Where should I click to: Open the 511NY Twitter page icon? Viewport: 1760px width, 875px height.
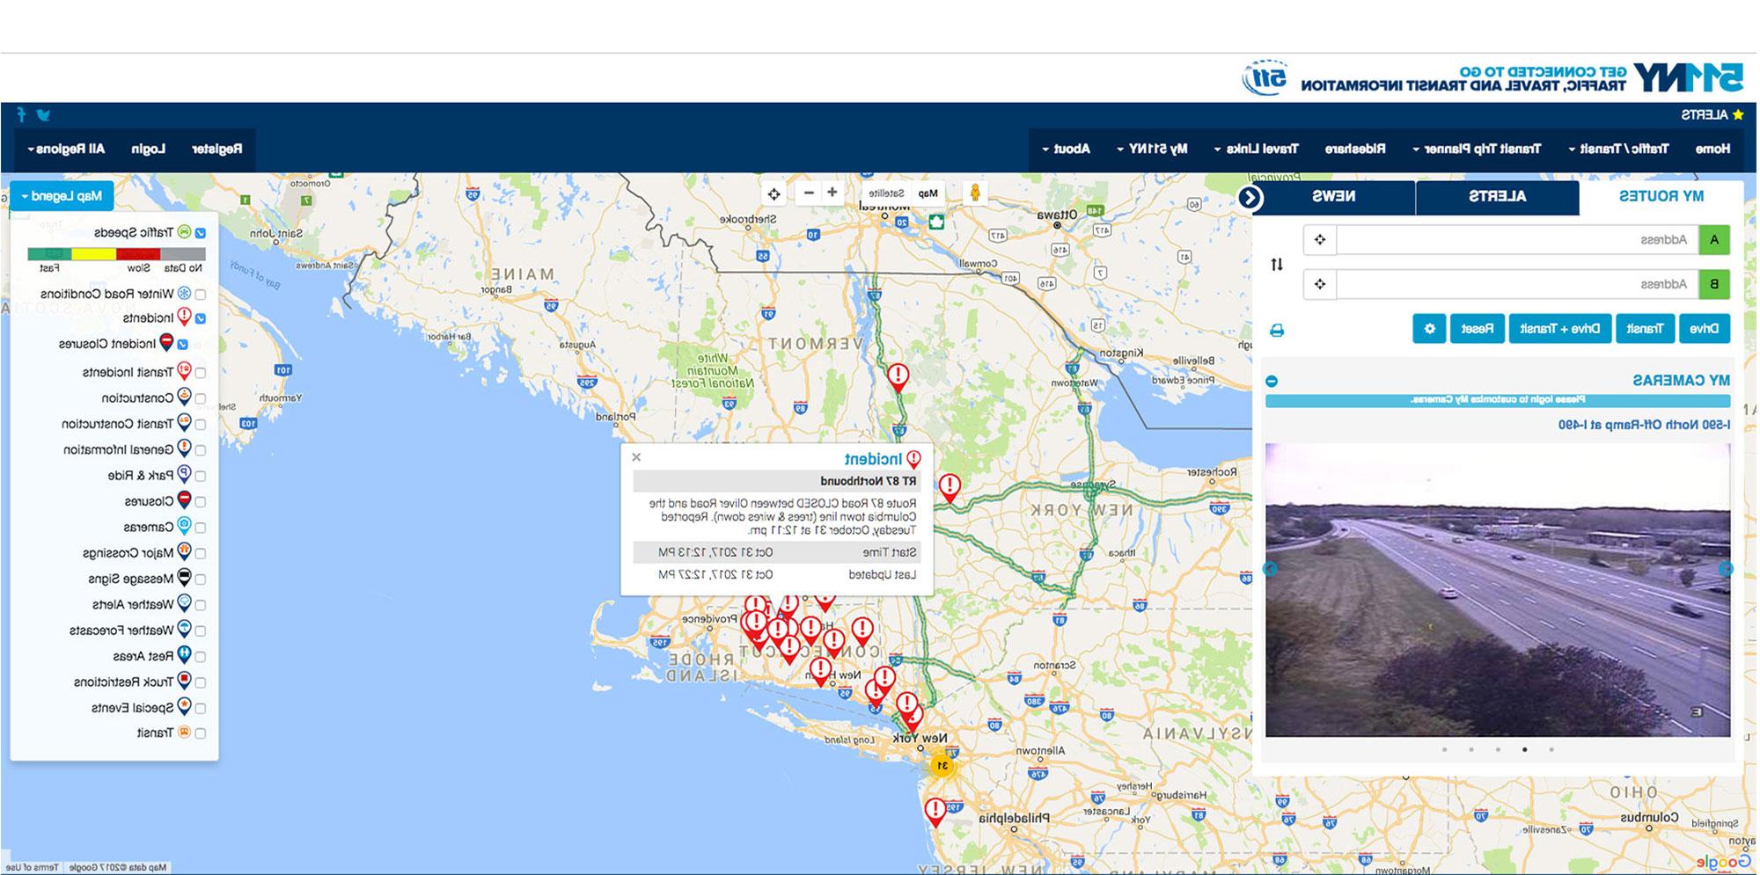coord(43,114)
